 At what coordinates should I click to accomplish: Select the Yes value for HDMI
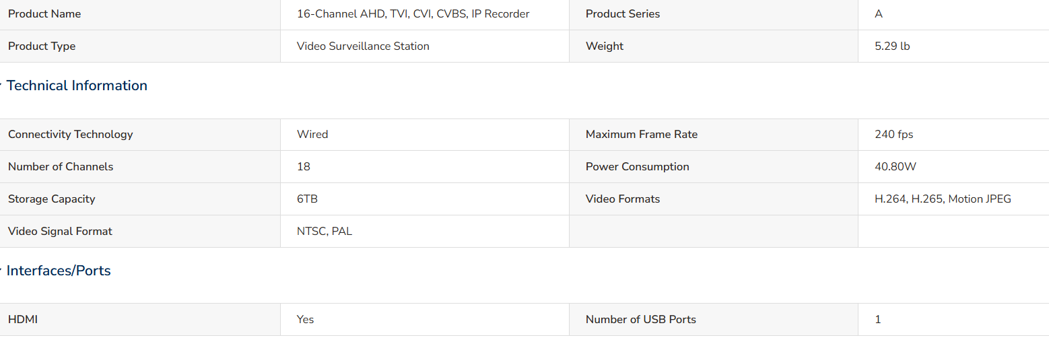click(305, 319)
